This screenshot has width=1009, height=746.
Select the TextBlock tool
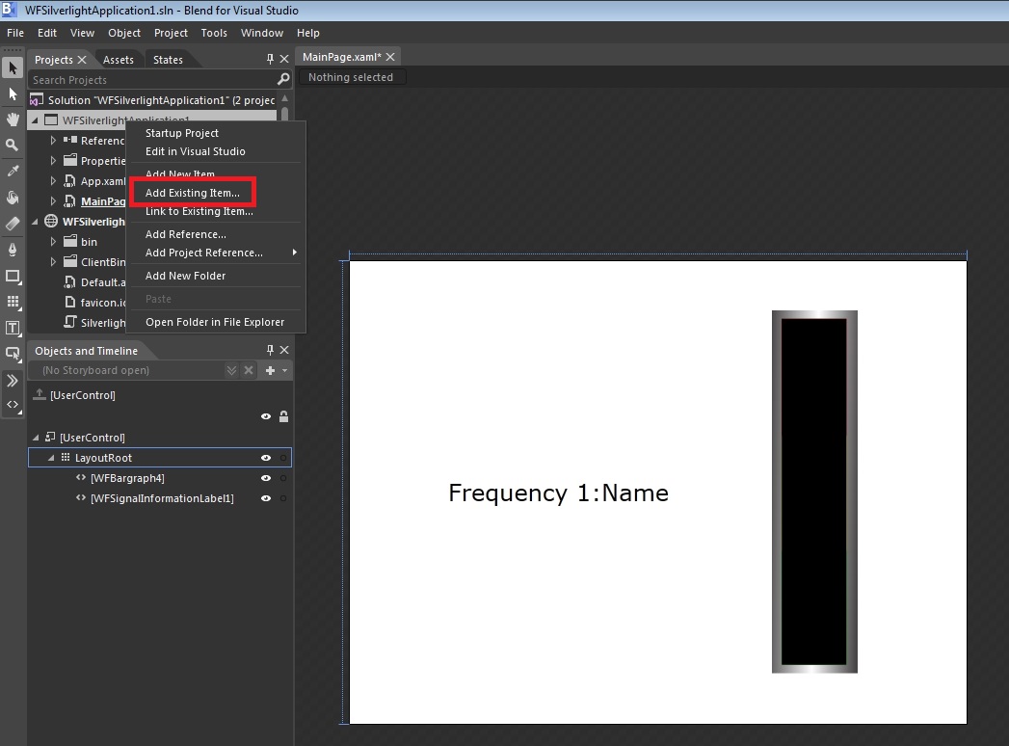13,329
